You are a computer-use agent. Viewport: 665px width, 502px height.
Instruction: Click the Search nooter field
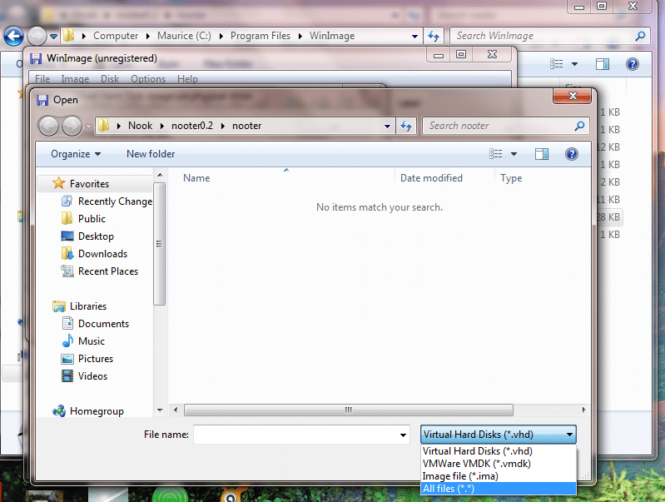click(x=500, y=126)
